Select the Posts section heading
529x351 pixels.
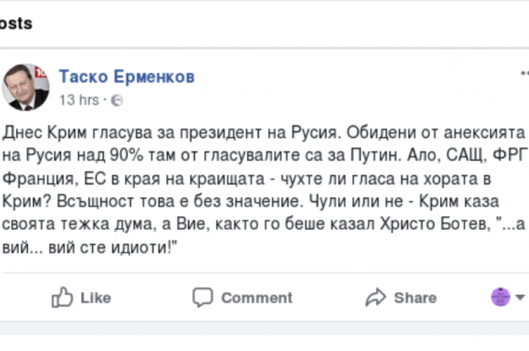pyautogui.click(x=16, y=24)
